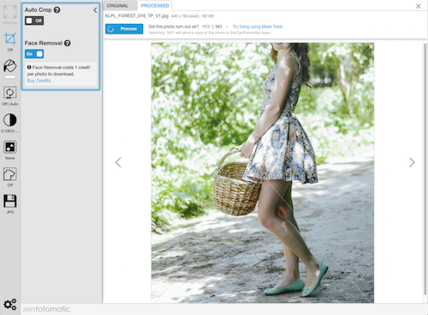
Task: Select the canvas size tool icon
Action: 10,11
